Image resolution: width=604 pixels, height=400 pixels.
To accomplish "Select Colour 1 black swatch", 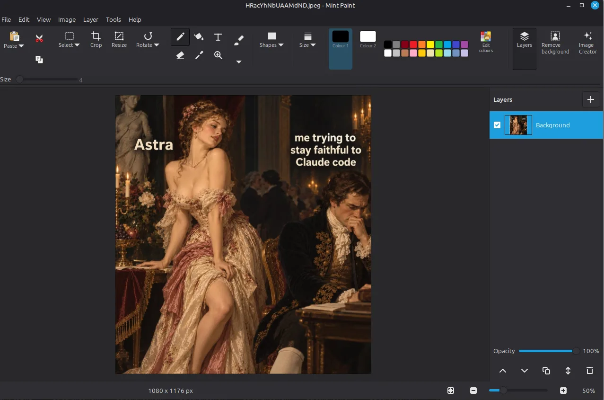I will 341,36.
